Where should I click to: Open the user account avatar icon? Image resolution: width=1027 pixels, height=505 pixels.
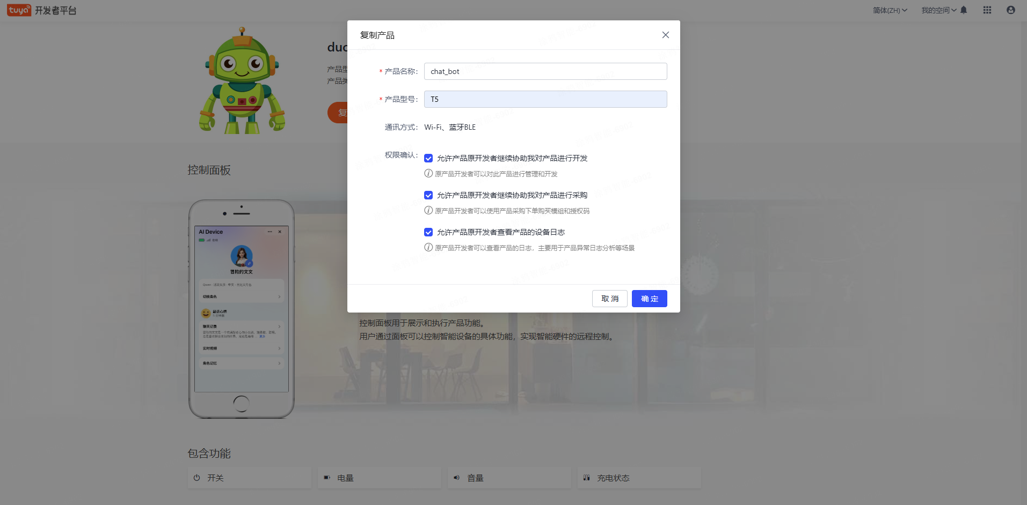[1011, 10]
